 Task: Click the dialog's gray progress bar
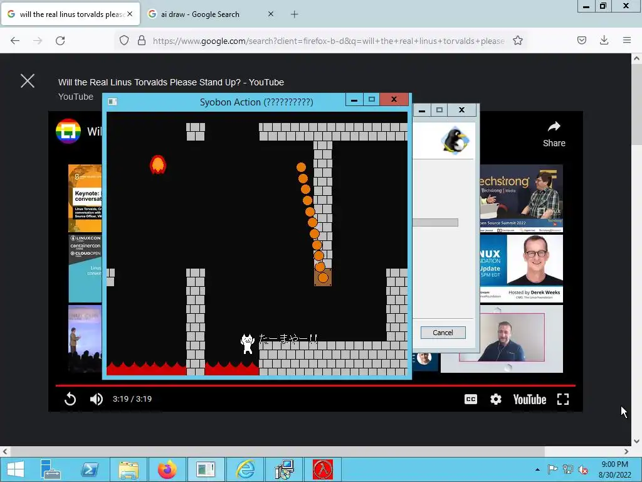point(435,223)
